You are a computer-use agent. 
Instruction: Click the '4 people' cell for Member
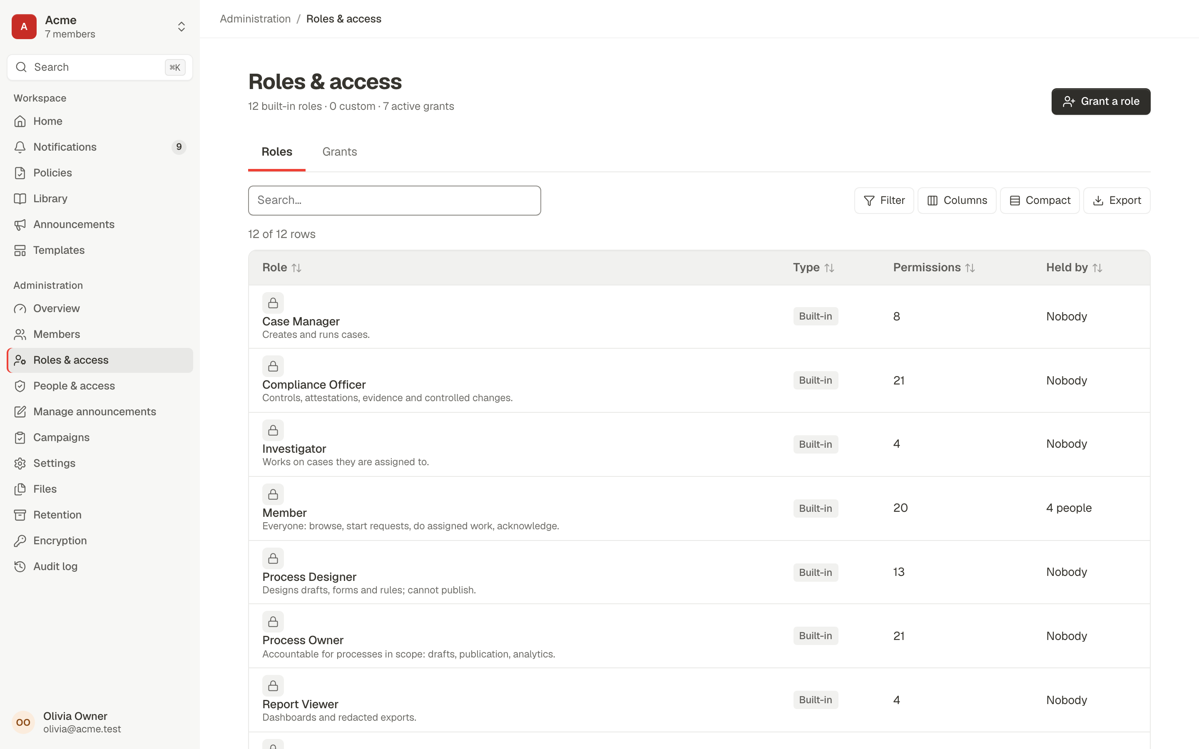click(x=1069, y=508)
